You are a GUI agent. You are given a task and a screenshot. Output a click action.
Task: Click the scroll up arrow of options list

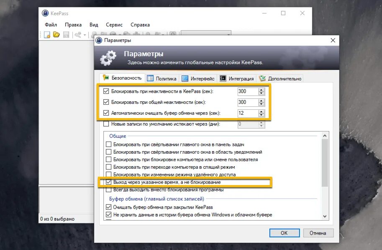pyautogui.click(x=325, y=136)
